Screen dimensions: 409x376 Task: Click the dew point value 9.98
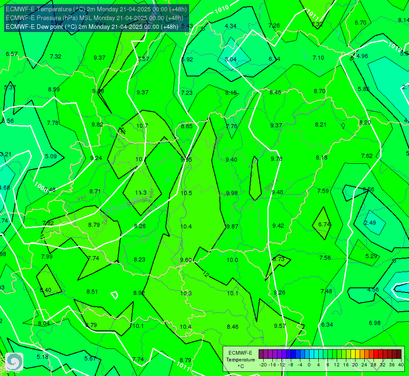point(232,193)
